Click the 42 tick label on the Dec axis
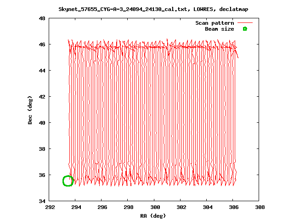 click(42, 97)
